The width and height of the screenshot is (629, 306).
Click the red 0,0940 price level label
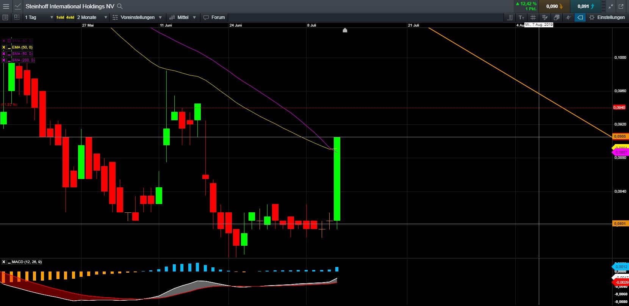[620, 107]
